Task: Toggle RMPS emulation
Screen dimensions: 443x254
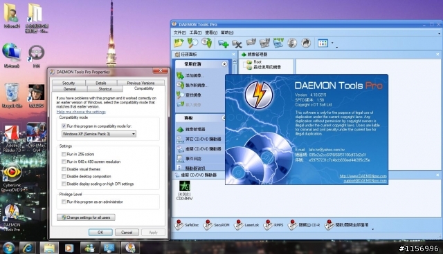Action: coord(273,225)
